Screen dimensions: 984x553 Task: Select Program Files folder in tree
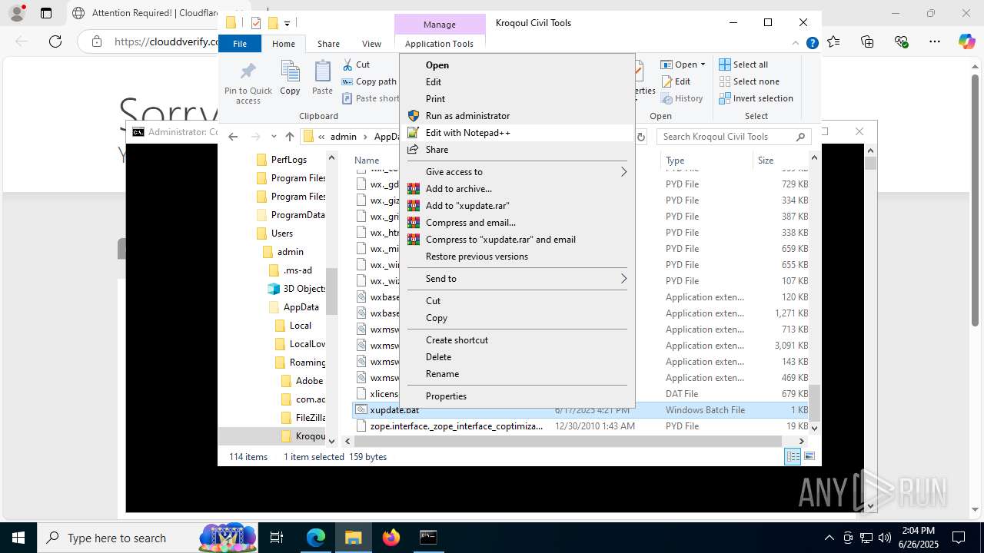[291, 178]
